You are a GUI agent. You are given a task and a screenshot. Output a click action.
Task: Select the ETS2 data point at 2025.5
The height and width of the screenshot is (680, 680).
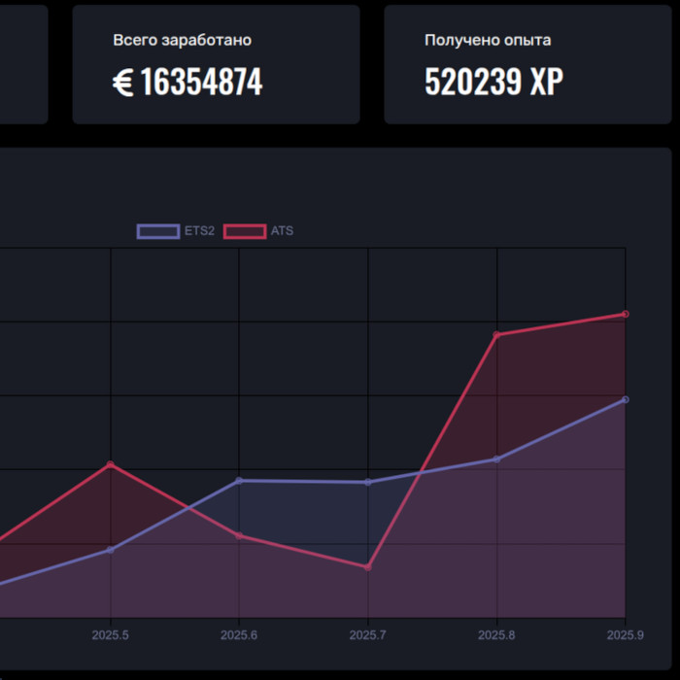pos(111,550)
